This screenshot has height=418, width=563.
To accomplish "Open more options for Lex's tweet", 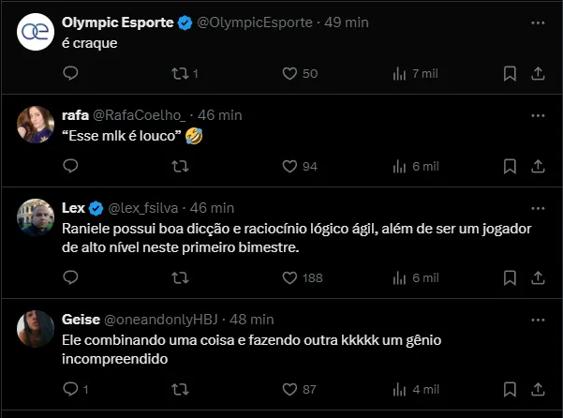I will click(537, 208).
